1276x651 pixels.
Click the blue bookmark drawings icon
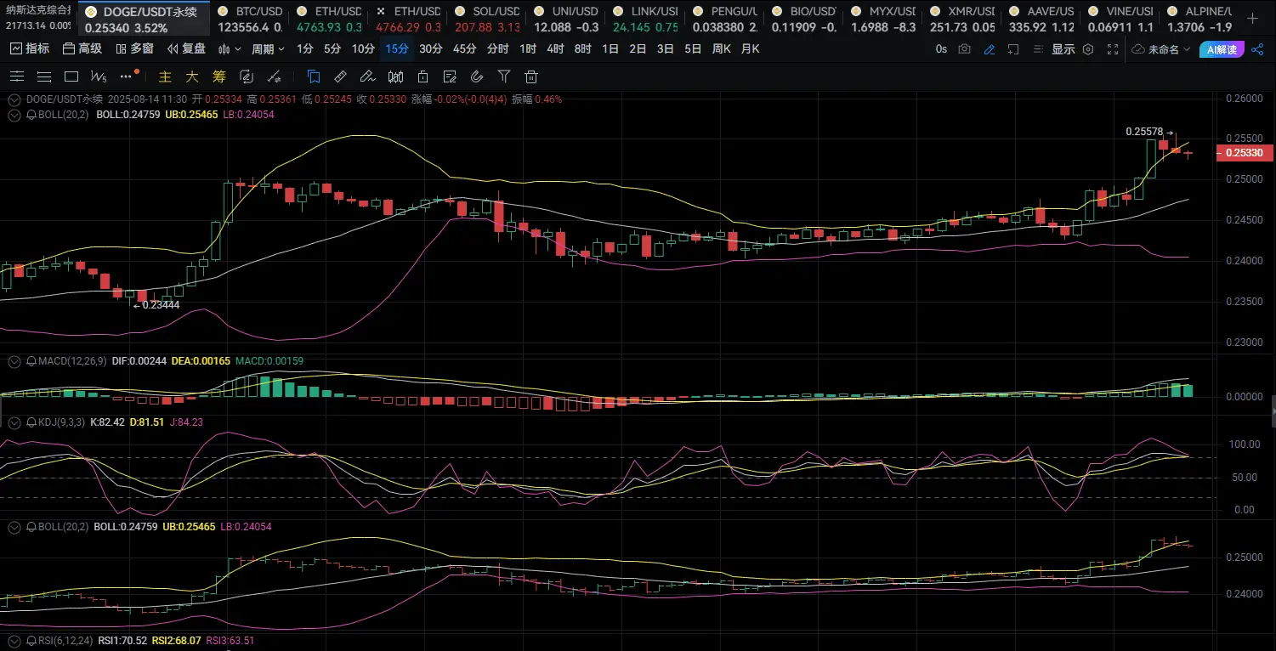click(314, 76)
